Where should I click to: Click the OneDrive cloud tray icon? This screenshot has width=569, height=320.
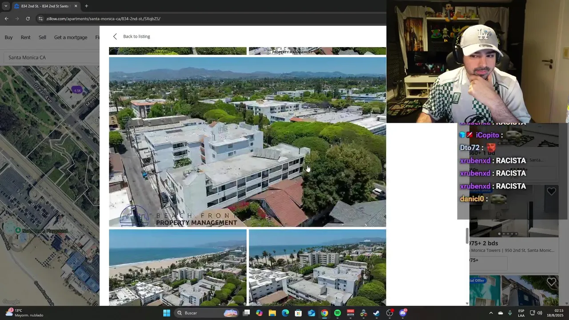coord(501,313)
